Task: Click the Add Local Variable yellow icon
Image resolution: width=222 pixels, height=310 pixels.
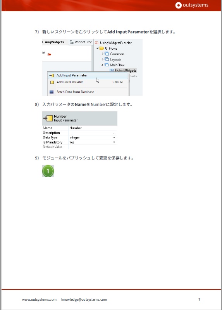Action: [x=52, y=82]
